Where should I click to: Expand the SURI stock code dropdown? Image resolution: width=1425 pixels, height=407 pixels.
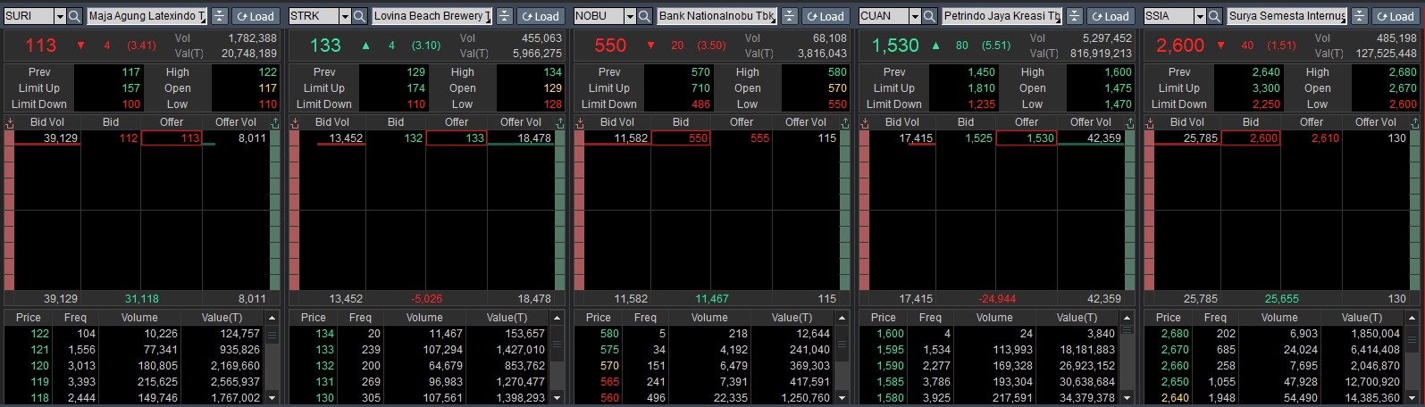coord(60,16)
